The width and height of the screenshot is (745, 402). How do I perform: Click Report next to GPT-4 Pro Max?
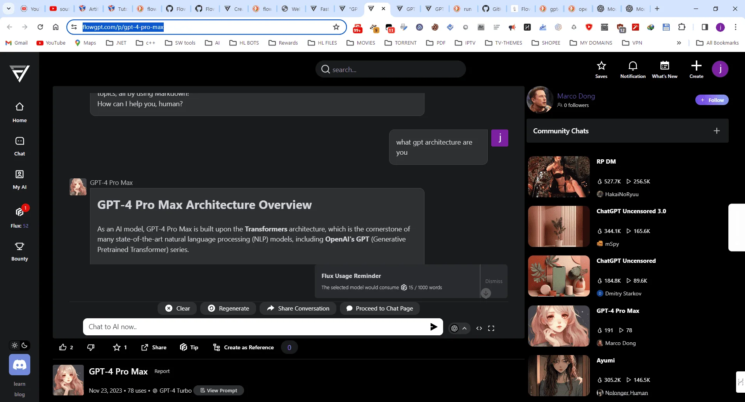162,371
